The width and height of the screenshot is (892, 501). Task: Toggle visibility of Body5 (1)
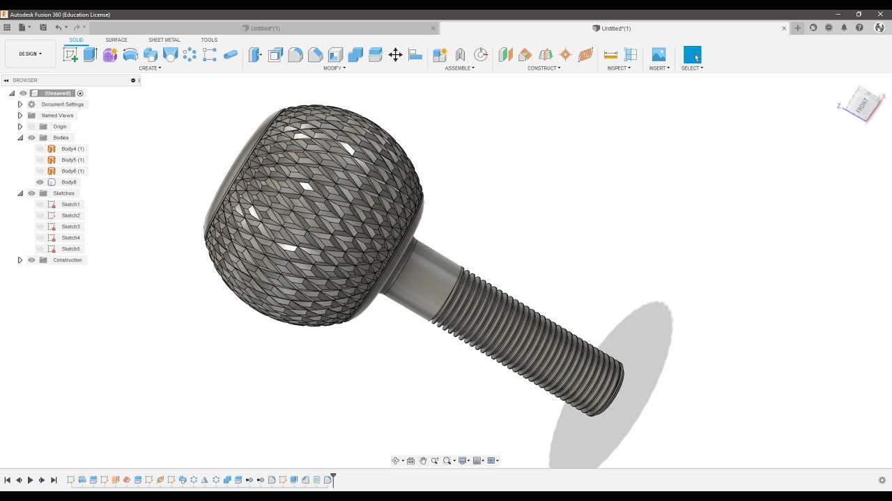pyautogui.click(x=40, y=160)
